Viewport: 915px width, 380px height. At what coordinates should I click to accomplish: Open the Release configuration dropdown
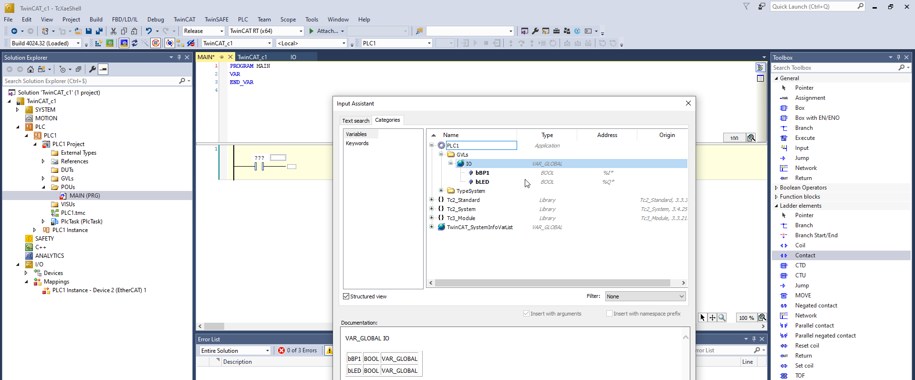click(x=204, y=31)
